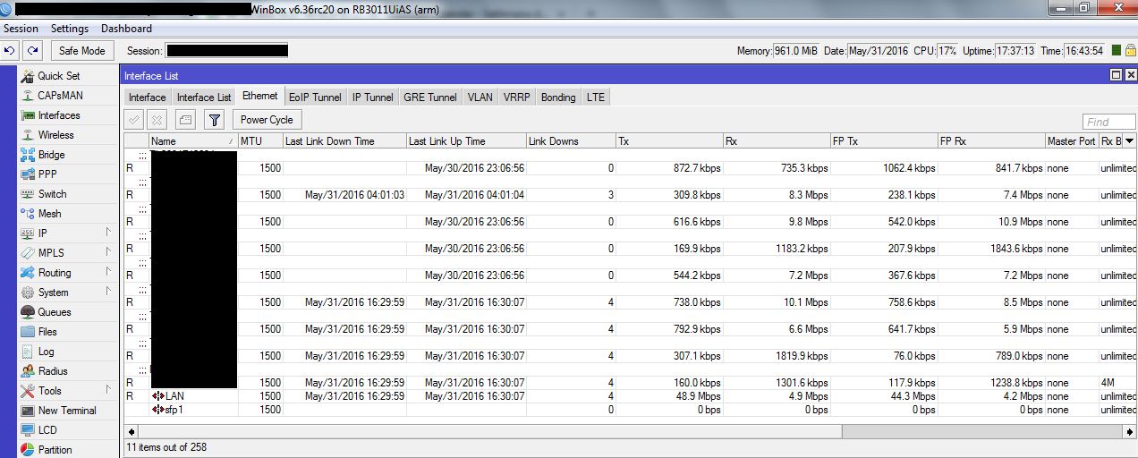Switch to the IP Tunnel tab
The image size is (1138, 458).
pos(372,98)
